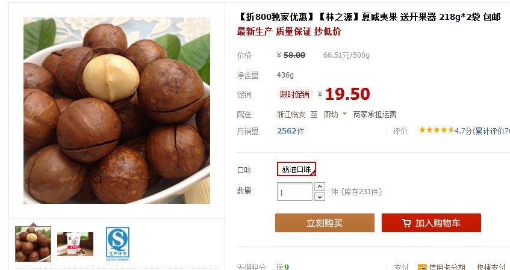Select the first macadamia nuts thumbnail
Viewport: 510px width, 270px height.
33,244
